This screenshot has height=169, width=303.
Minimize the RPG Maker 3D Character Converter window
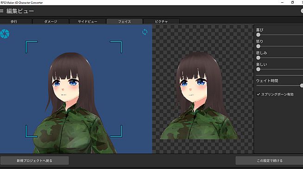(282, 2)
